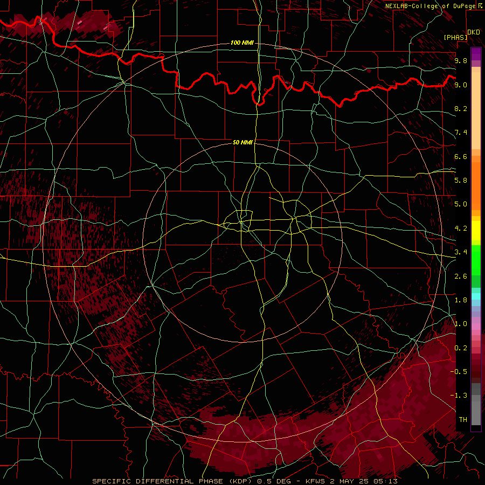The height and width of the screenshot is (485, 485).
Task: Click the 9.8 value on color scale
Action: (461, 60)
